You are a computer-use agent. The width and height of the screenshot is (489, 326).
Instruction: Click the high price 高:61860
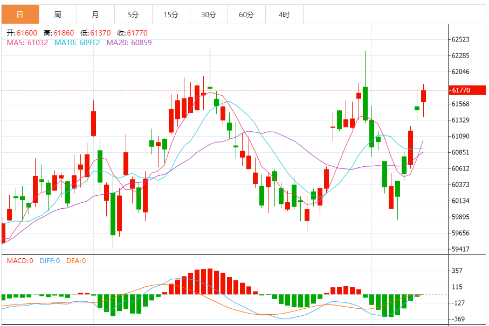(x=59, y=33)
